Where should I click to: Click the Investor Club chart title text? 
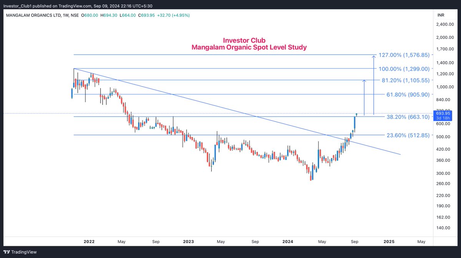[x=244, y=40]
